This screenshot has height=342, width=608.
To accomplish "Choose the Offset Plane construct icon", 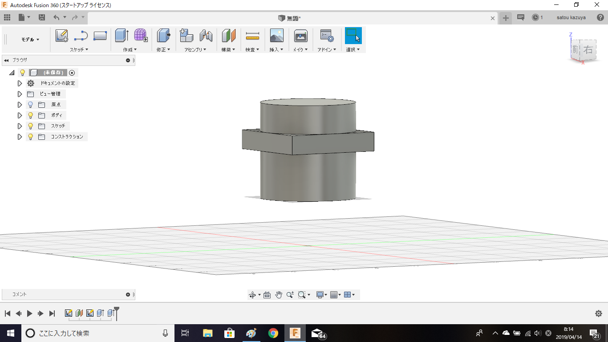I will coord(229,36).
